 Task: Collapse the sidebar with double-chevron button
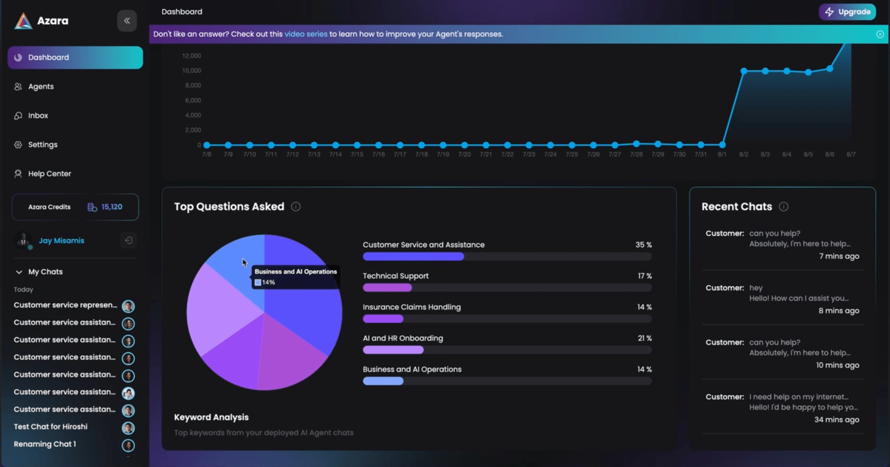click(x=127, y=21)
